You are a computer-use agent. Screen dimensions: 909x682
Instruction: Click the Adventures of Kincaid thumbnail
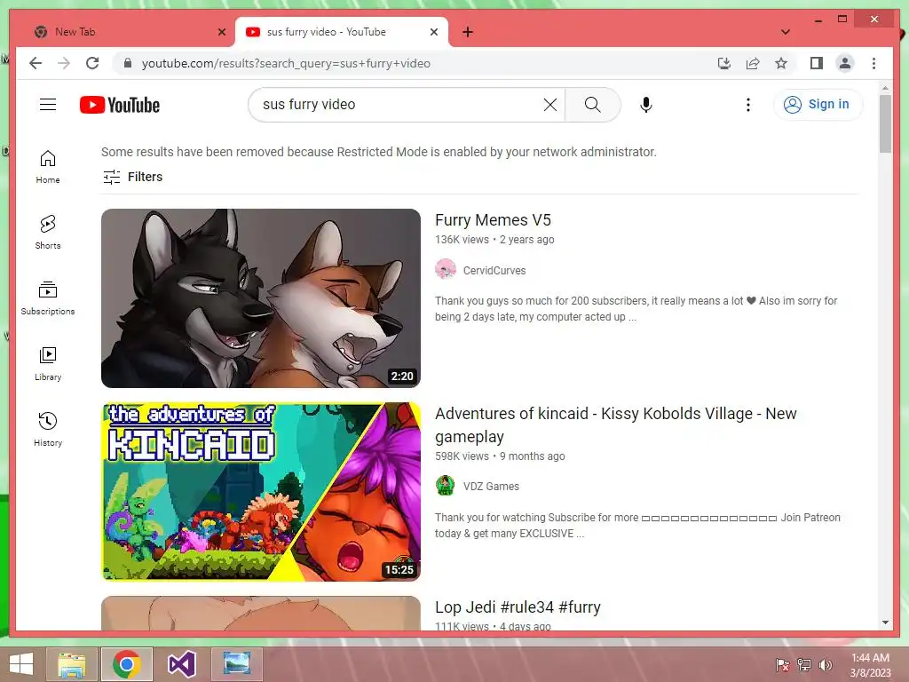tap(261, 492)
